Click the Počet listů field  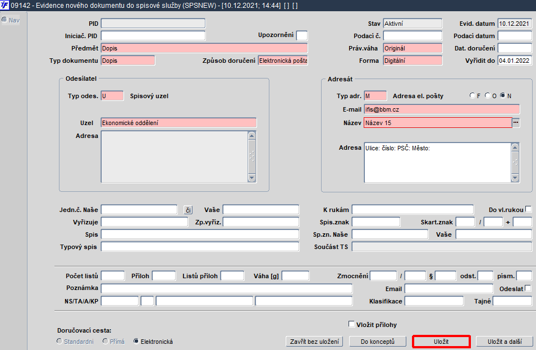pos(113,275)
